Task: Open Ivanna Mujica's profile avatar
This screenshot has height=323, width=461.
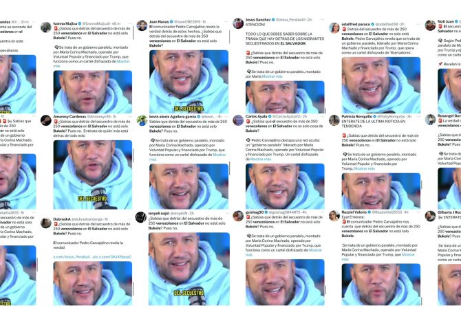Action: (x=46, y=27)
